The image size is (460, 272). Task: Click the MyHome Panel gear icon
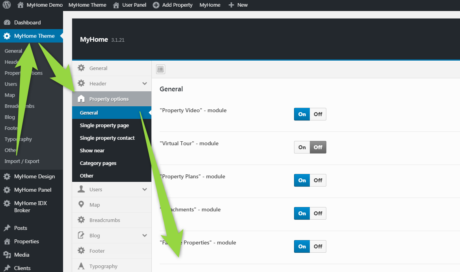pyautogui.click(x=7, y=190)
